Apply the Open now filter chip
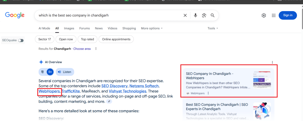This screenshot has width=303, height=121. point(66,39)
